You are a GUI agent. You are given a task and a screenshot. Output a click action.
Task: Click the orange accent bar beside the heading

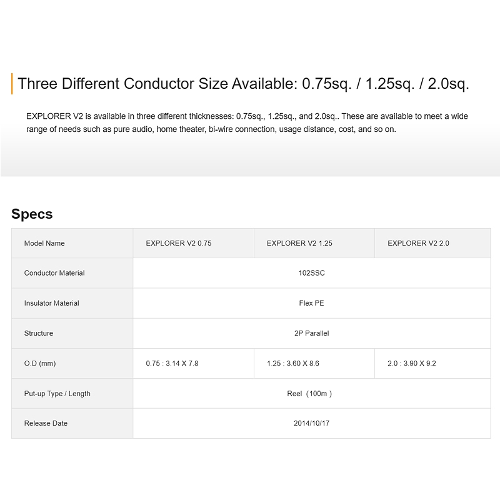tap(12, 84)
